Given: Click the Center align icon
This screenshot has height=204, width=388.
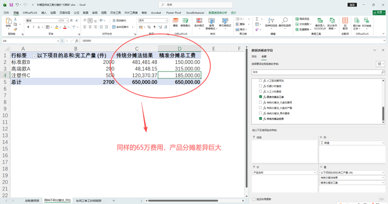Looking at the screenshot, I should coord(90,27).
